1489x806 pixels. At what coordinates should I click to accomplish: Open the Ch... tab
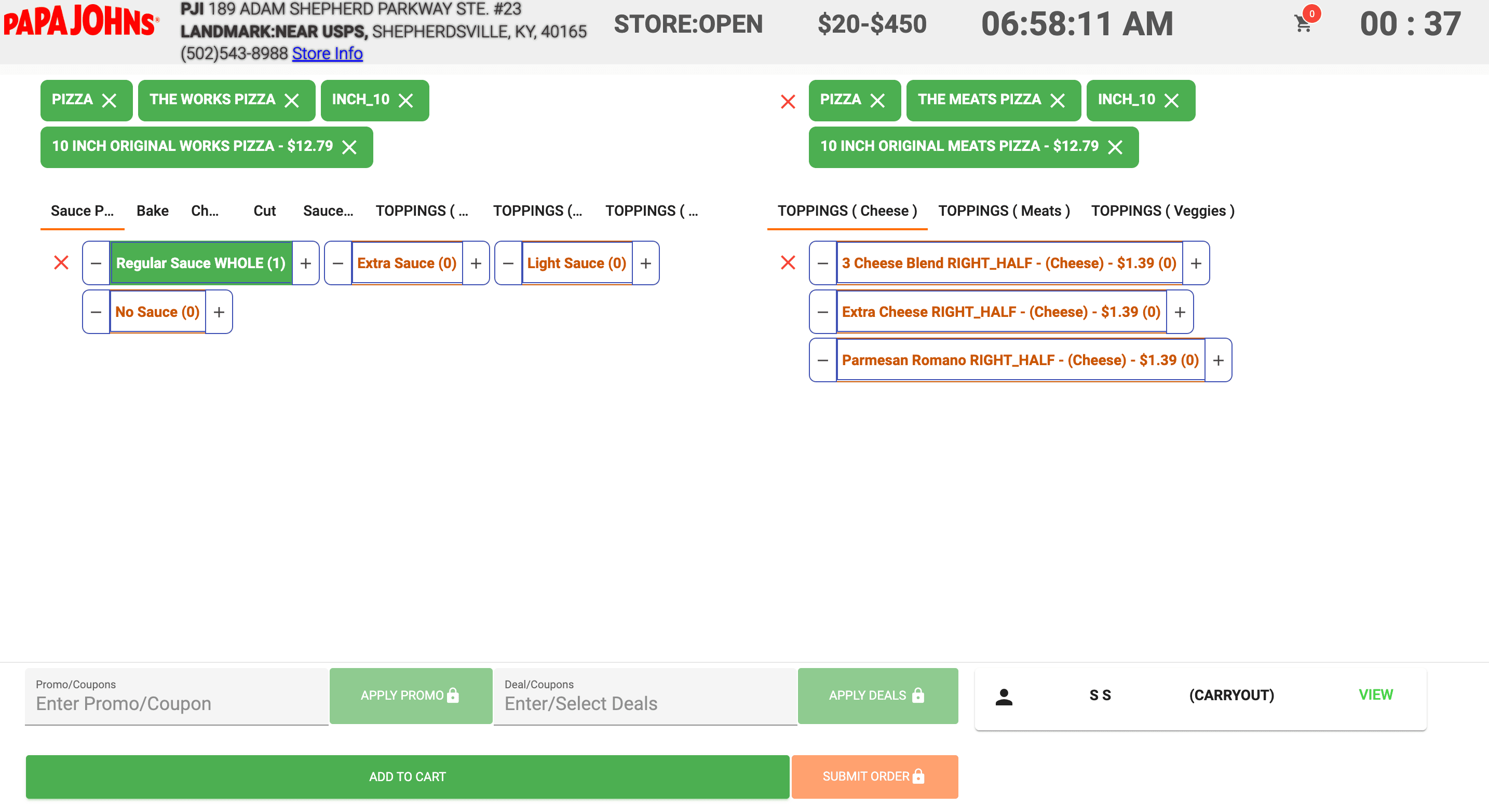tap(205, 211)
